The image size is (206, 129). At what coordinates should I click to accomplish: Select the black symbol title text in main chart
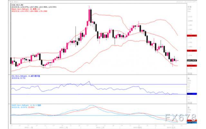pos(17,5)
